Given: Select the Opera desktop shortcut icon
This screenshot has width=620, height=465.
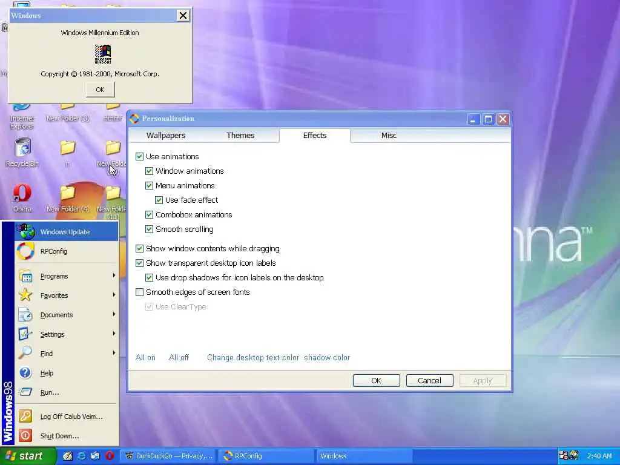Looking at the screenshot, I should point(22,198).
